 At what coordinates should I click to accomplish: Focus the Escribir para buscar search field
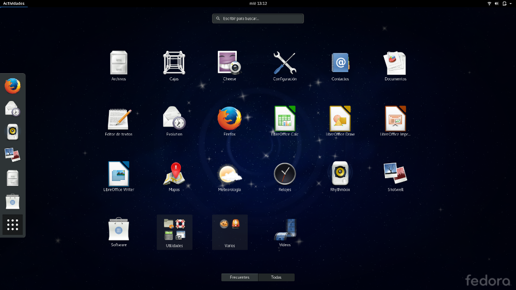(x=257, y=19)
